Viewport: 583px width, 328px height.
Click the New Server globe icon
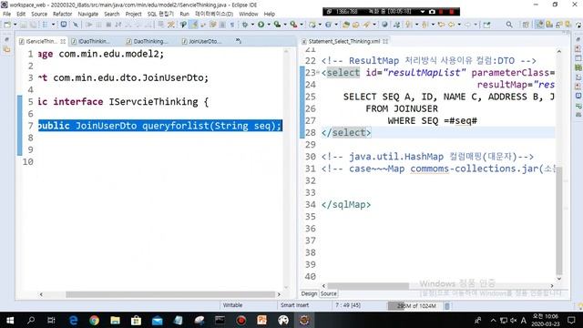click(x=384, y=25)
